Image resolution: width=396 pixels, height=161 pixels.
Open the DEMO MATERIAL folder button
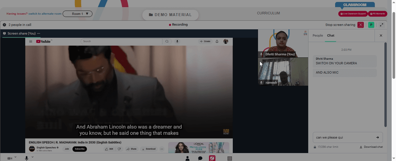tap(170, 15)
